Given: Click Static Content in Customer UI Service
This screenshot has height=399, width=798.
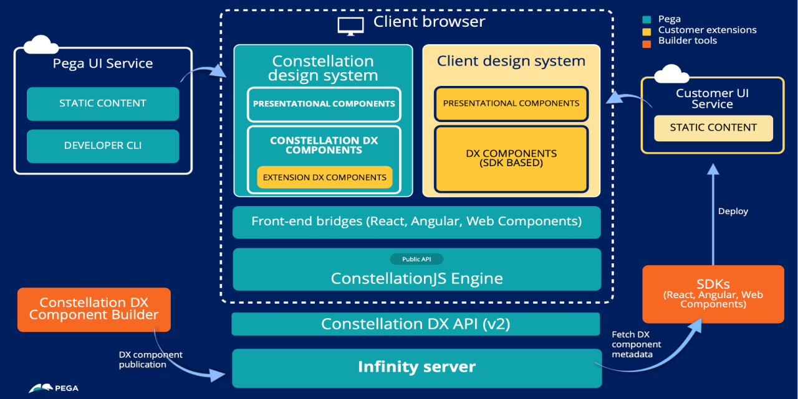Looking at the screenshot, I should pos(713,128).
